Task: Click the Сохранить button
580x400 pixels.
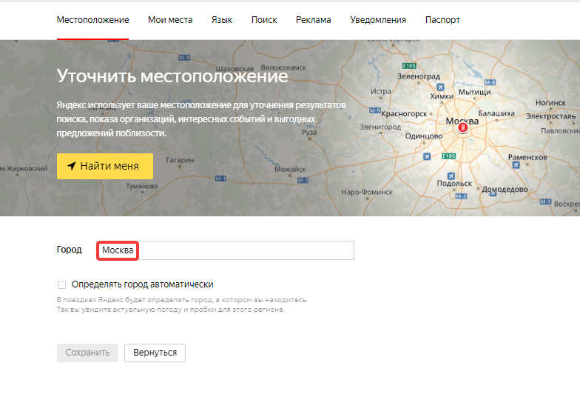Action: coord(87,353)
